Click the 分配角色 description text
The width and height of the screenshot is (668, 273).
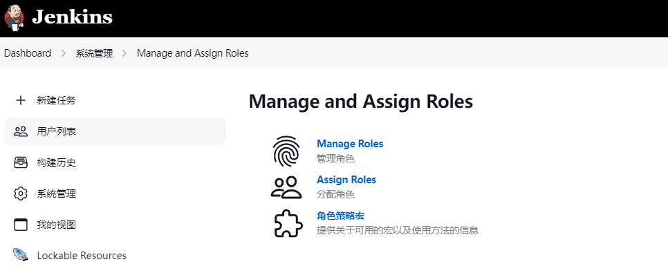tap(335, 195)
